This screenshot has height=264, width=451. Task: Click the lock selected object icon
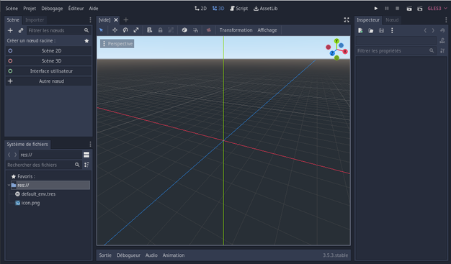click(160, 30)
